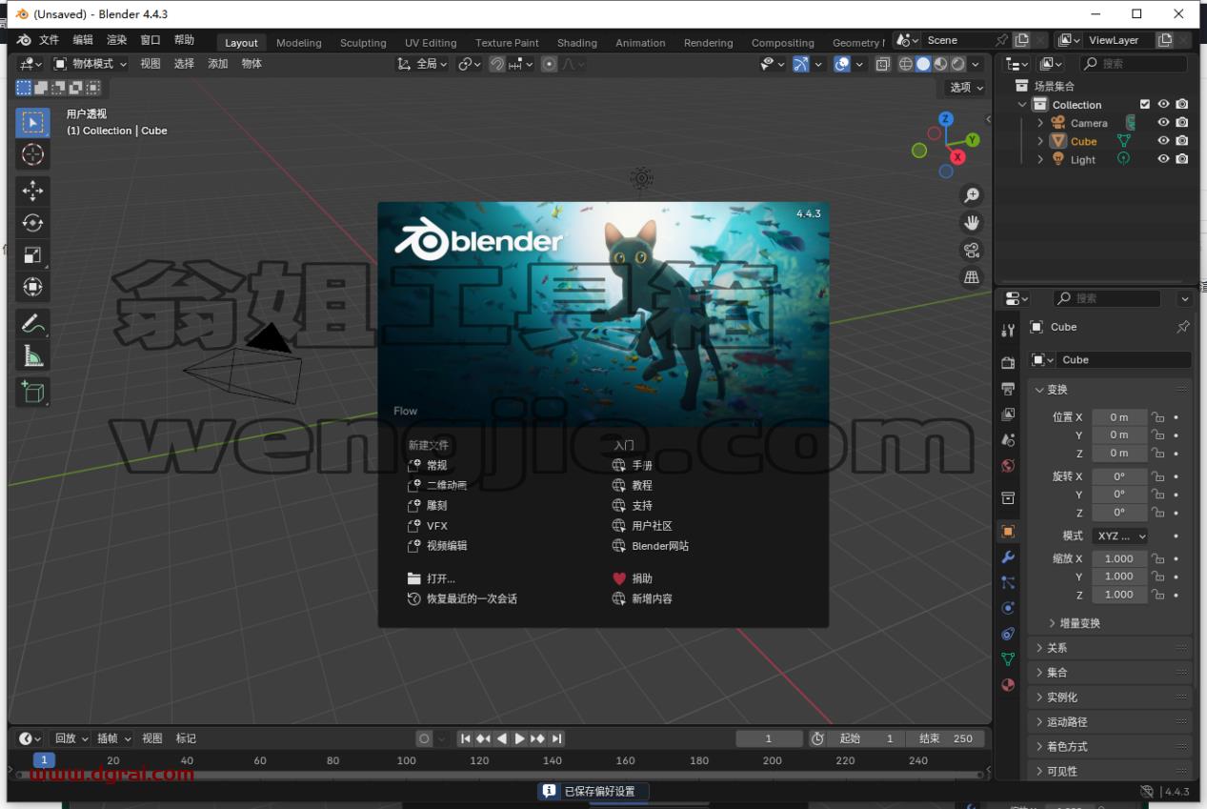Open the World properties tab
Image resolution: width=1207 pixels, height=809 pixels.
pos(1008,466)
